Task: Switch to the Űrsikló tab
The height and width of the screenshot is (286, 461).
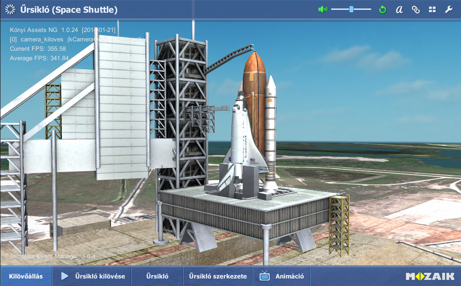Action: point(157,277)
